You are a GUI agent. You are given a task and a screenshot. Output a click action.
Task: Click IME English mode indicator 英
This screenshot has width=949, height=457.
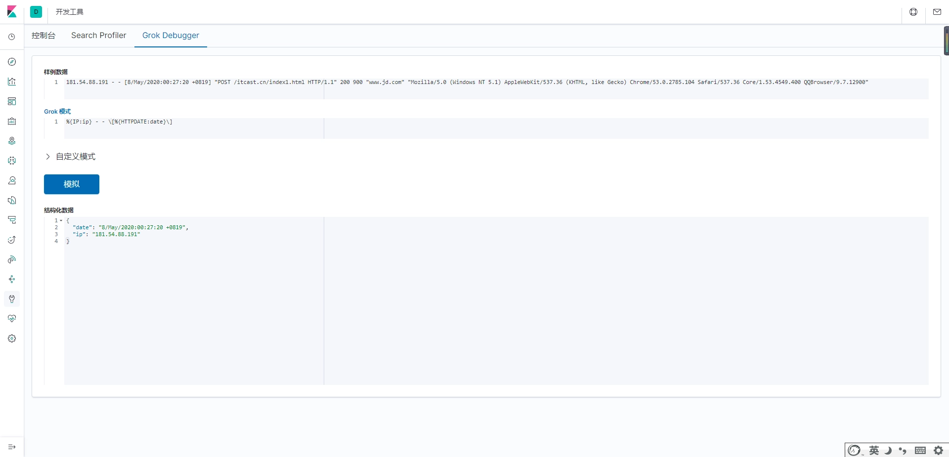tap(874, 450)
